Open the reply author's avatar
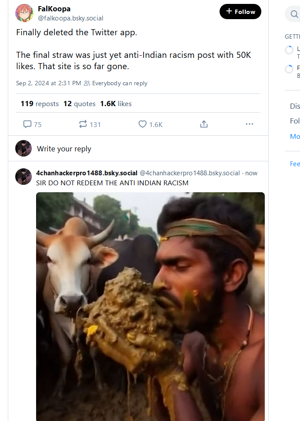300x421 pixels. [23, 177]
